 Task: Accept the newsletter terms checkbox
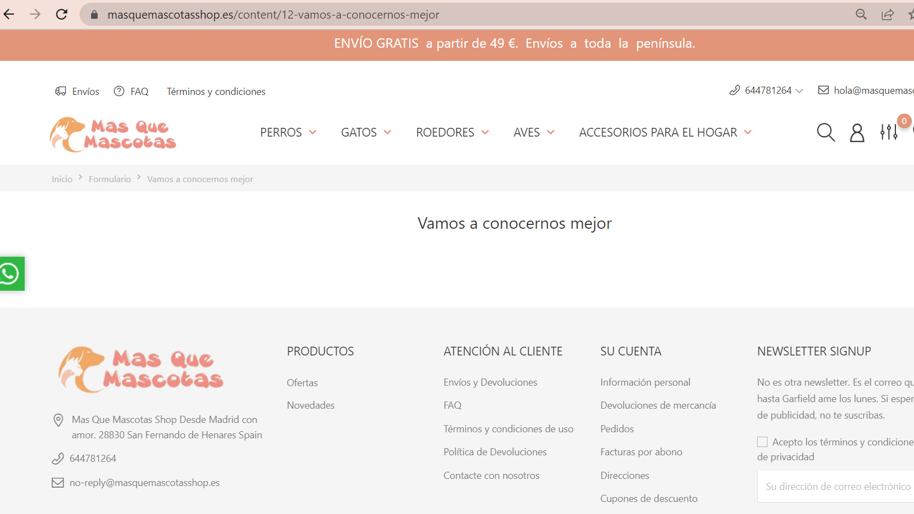click(x=762, y=442)
